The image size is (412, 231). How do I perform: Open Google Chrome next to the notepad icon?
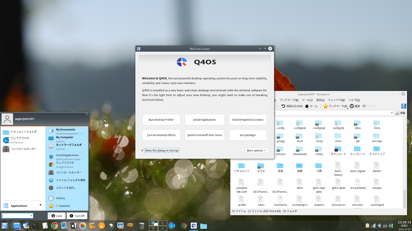tap(54, 226)
